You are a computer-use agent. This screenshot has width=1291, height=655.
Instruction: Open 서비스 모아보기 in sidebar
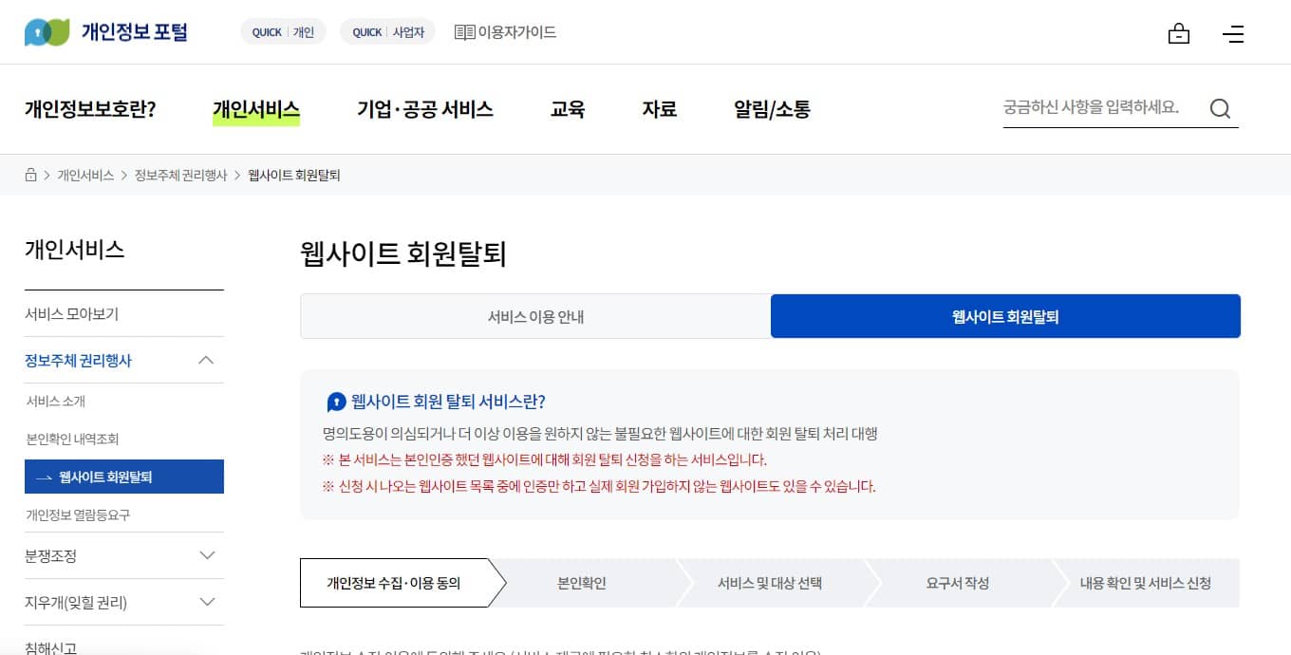(x=71, y=314)
